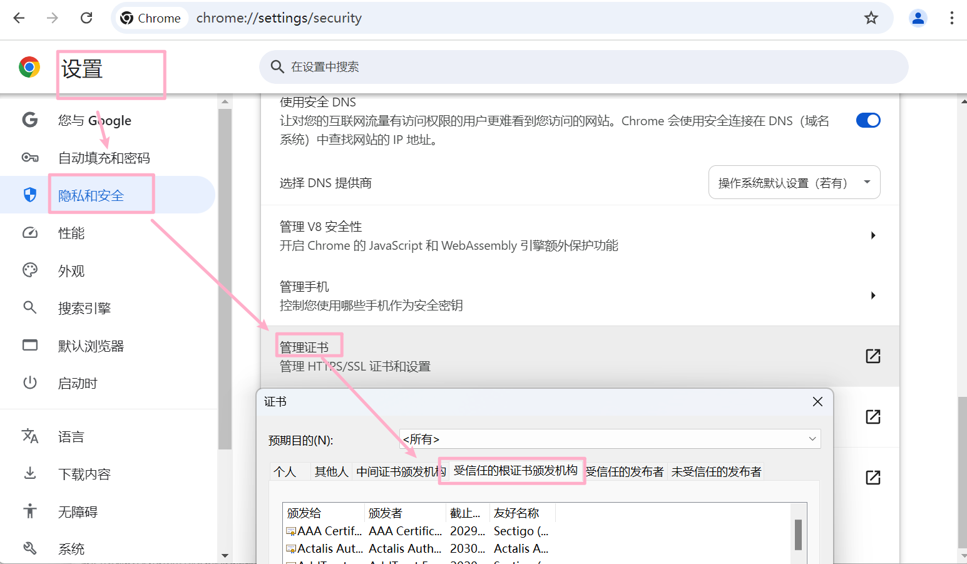Click the Chrome site info chip

click(151, 18)
